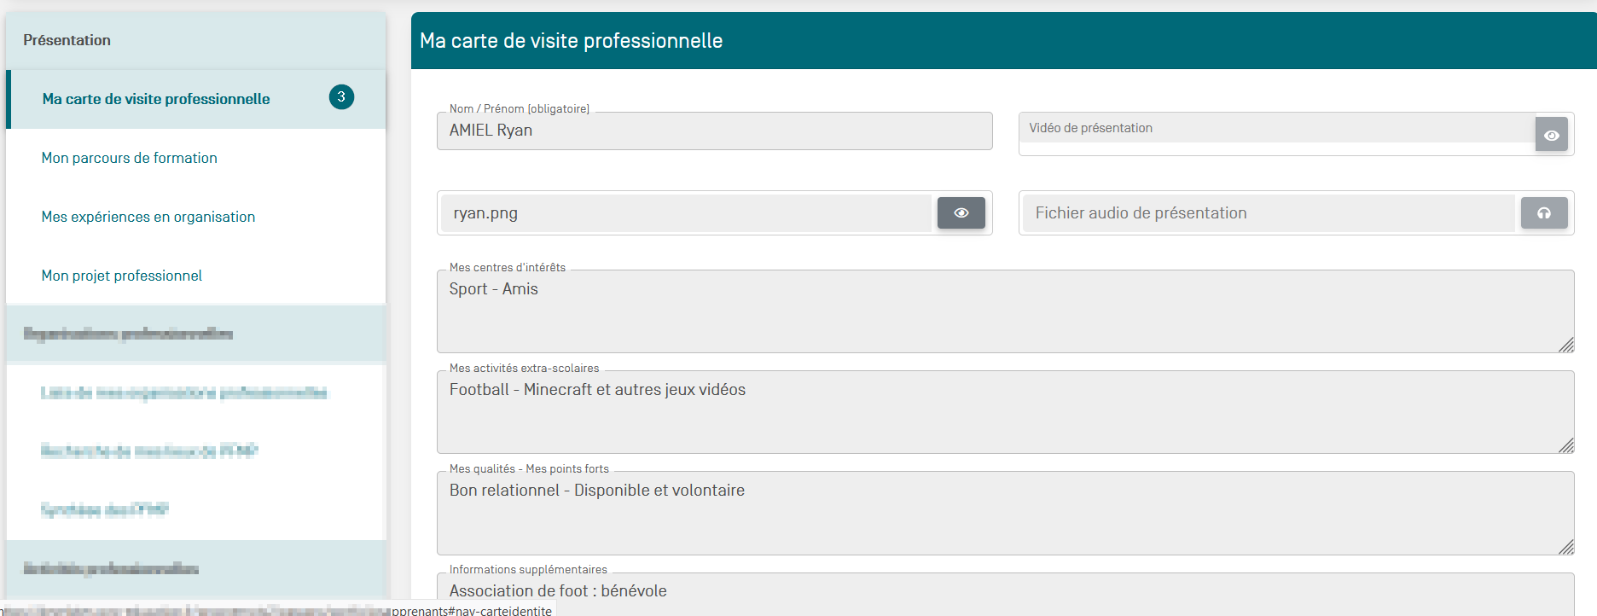Open Mon parcours de formation
1597x616 pixels.
pyautogui.click(x=130, y=158)
